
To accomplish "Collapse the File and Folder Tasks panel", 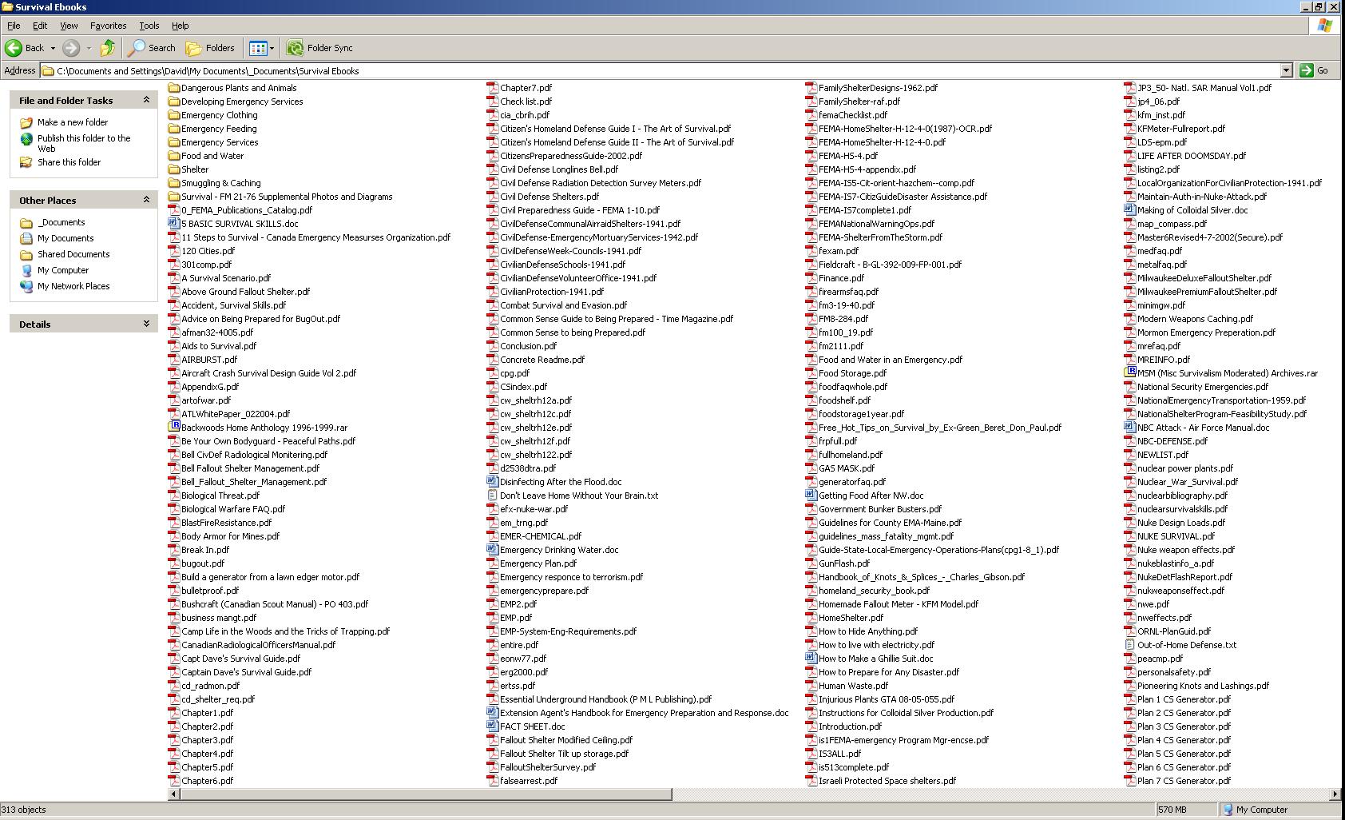I will pyautogui.click(x=146, y=100).
